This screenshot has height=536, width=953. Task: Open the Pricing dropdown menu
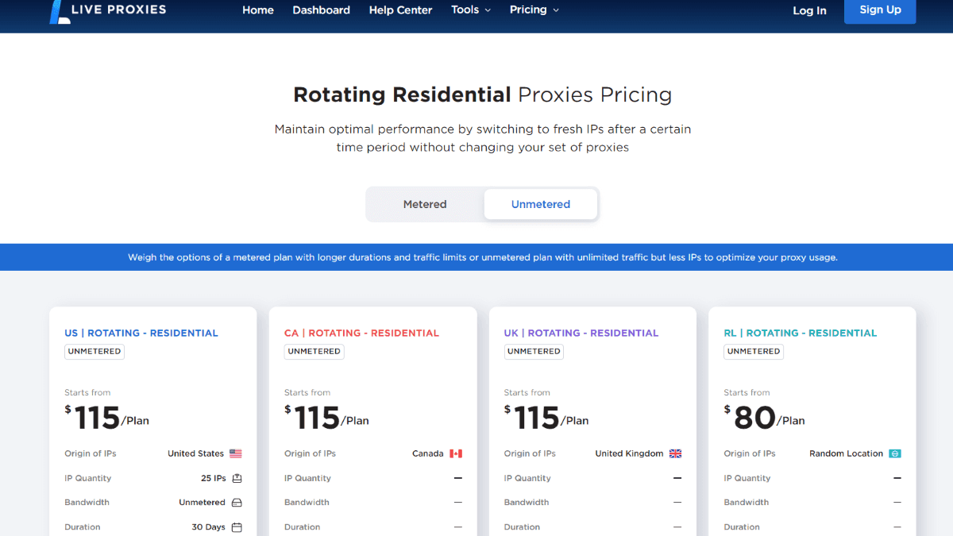pyautogui.click(x=534, y=10)
